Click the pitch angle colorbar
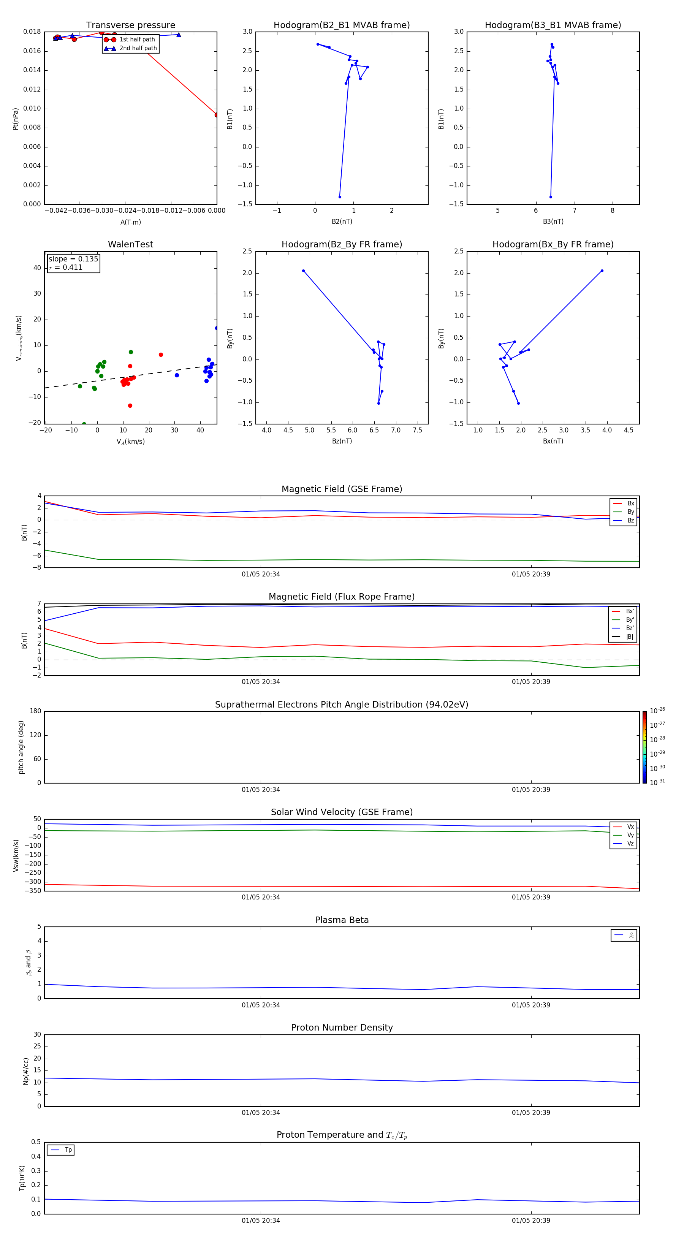 (644, 747)
